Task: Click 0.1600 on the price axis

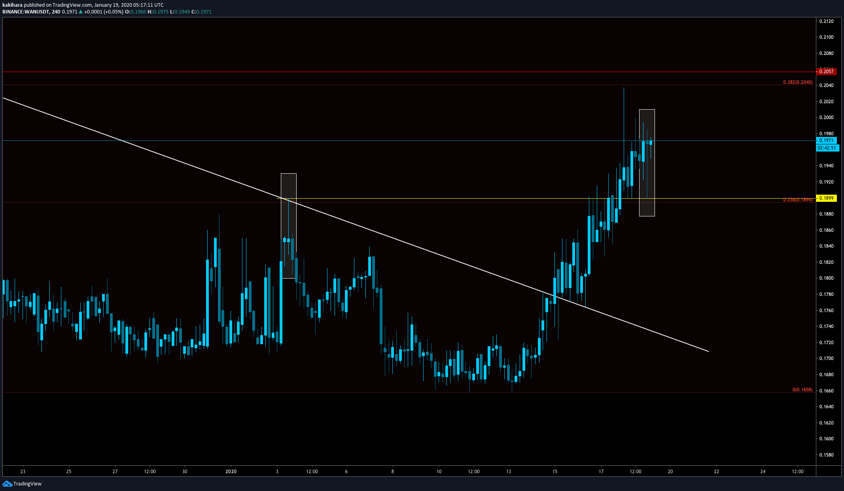Action: (x=826, y=439)
